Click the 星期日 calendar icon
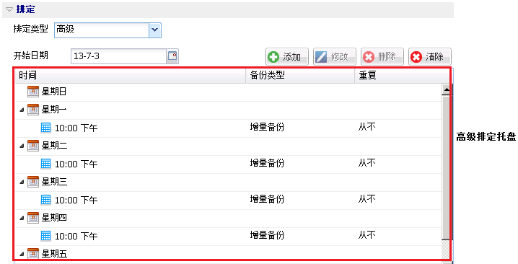 click(x=33, y=92)
